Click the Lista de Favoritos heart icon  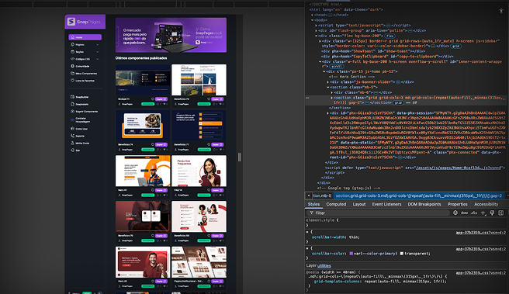[x=72, y=81]
